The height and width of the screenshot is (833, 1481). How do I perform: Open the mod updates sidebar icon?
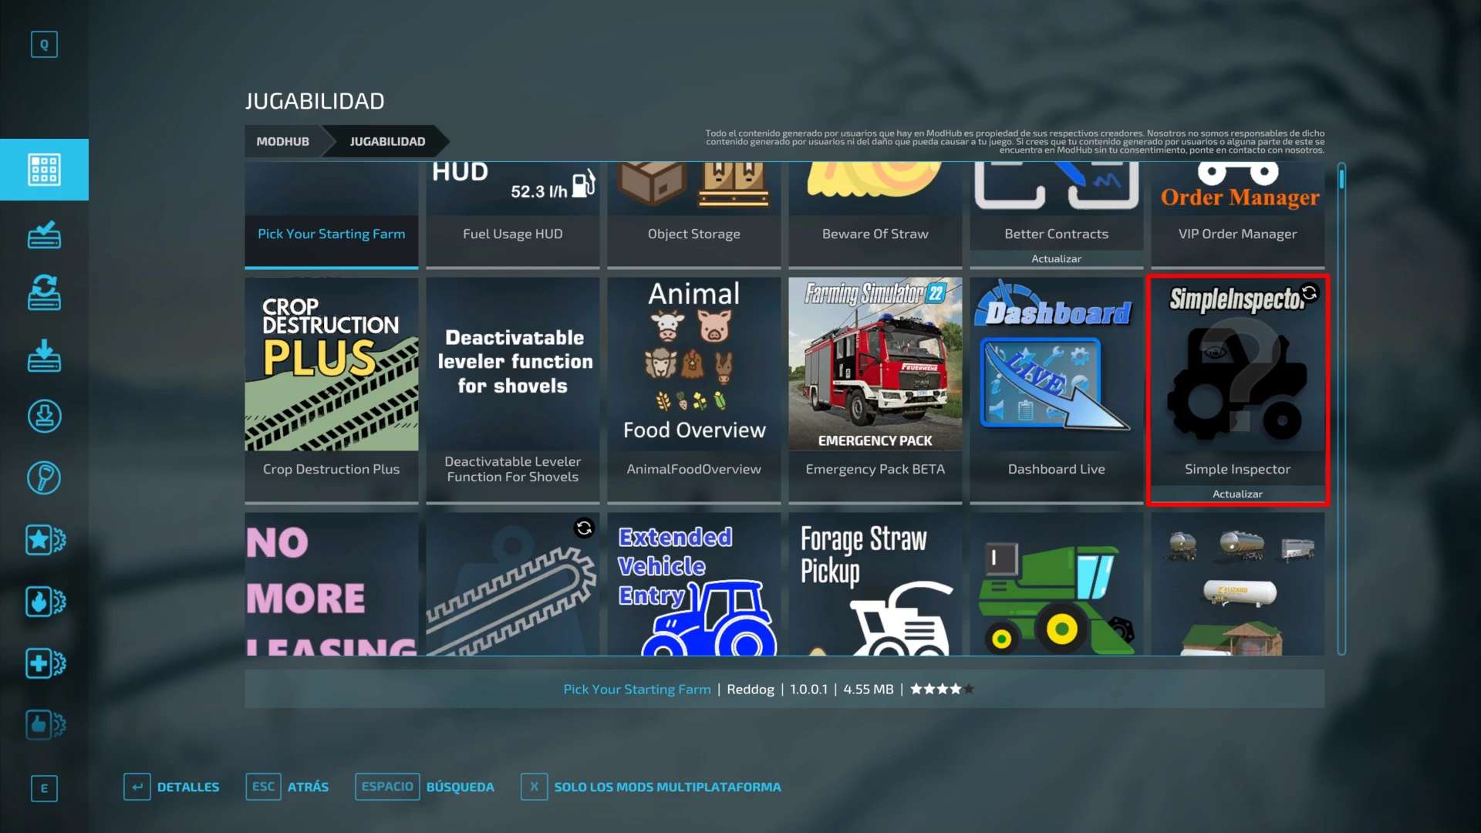pos(44,293)
